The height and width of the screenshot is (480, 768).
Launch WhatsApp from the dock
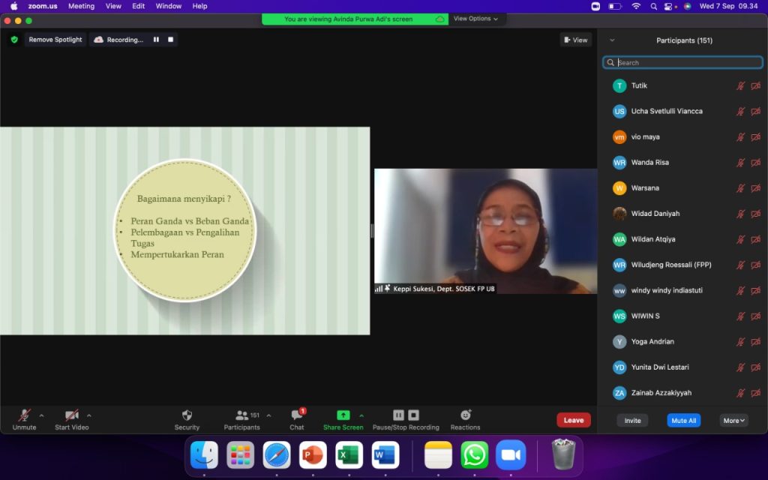475,455
